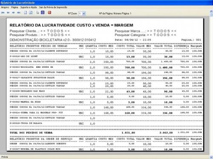Click product row P-00007-BUZINA DE PLASTICO
This screenshot has width=213, height=159.
point(106,149)
